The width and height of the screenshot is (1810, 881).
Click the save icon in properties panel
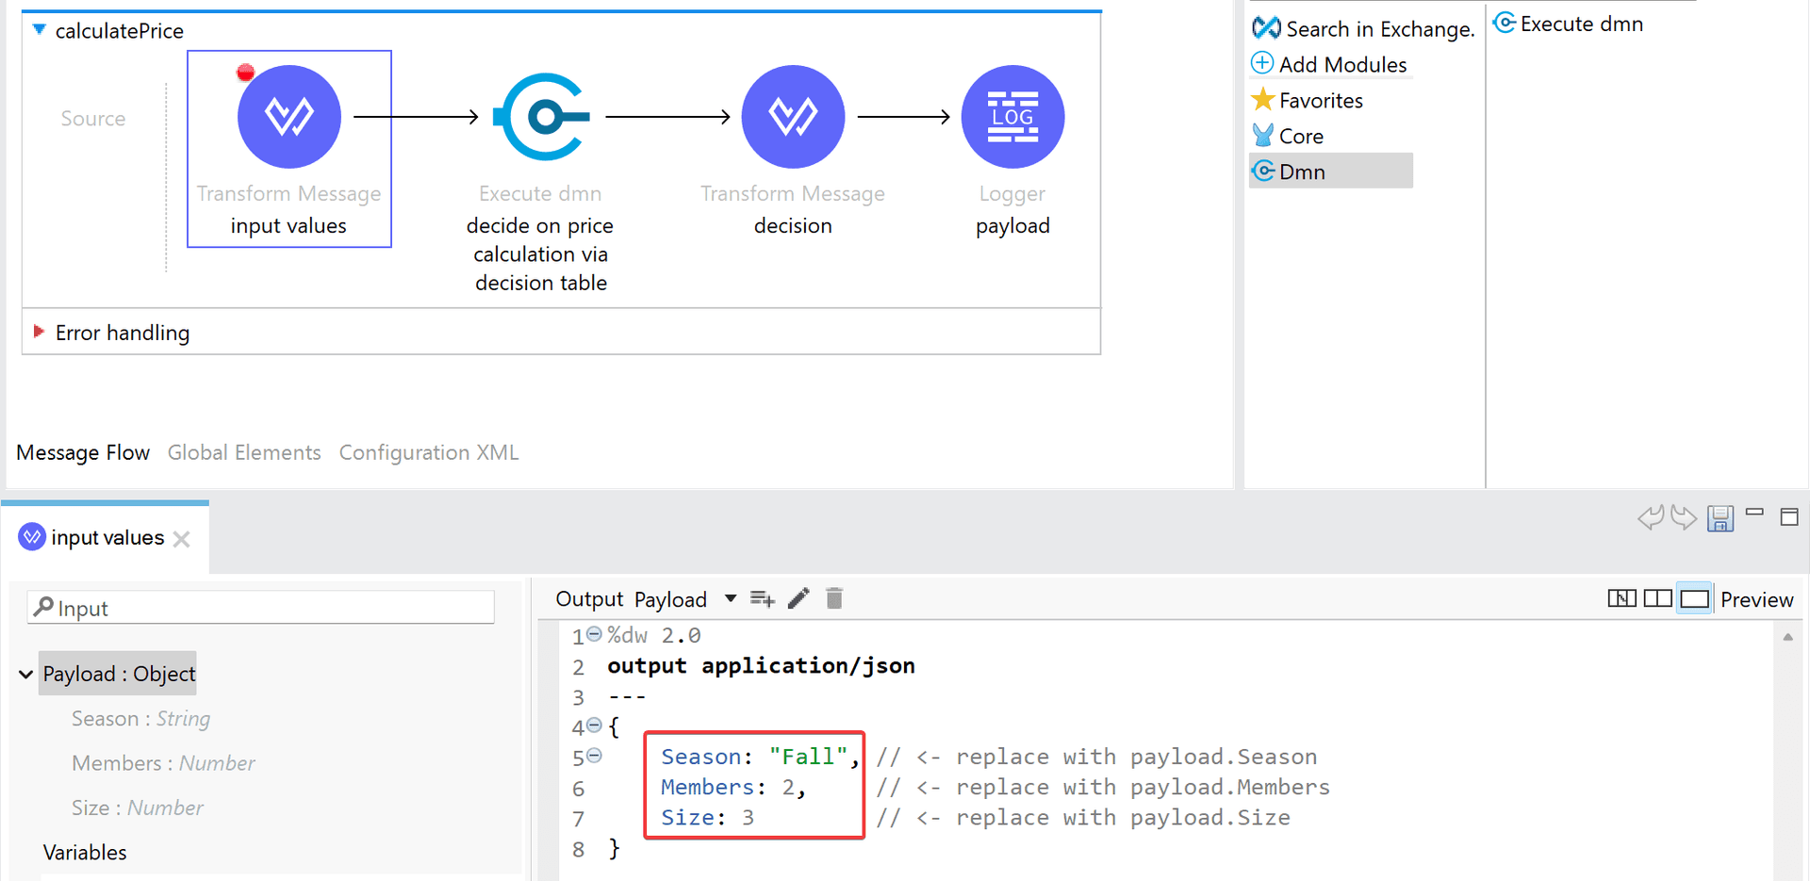tap(1719, 517)
